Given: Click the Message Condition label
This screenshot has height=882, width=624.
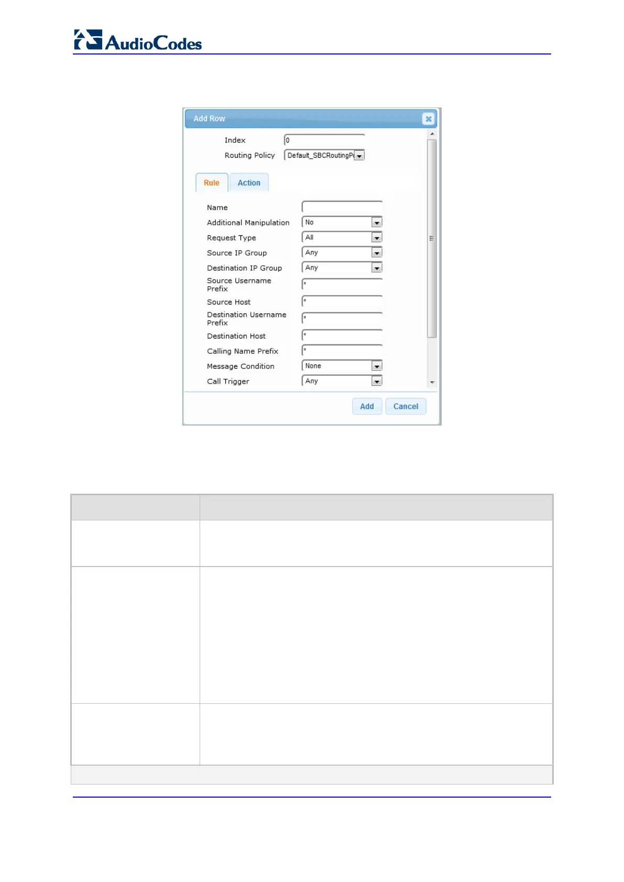Looking at the screenshot, I should (240, 366).
